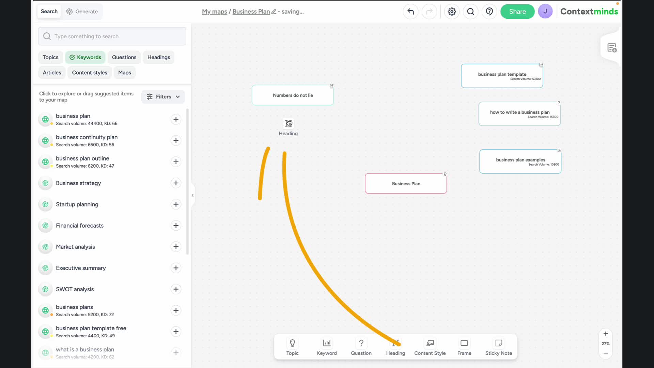Add 'Financial forecasts' with plus button
Viewport: 654px width, 368px height.
(x=176, y=226)
